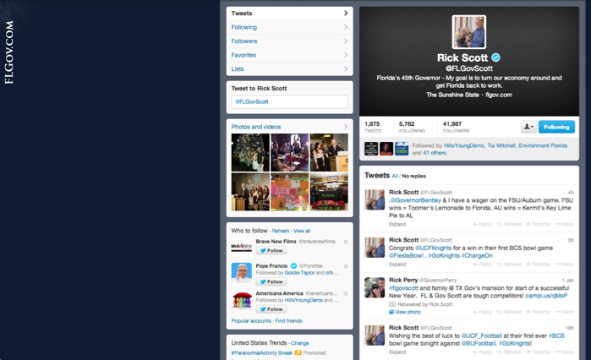Click Rick Scott's profile picture in header
The height and width of the screenshot is (360, 591).
click(469, 32)
